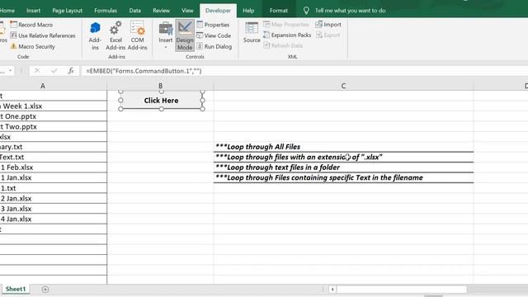Image resolution: width=528 pixels, height=297 pixels.
Task: Click into the formula bar text
Action: click(144, 71)
